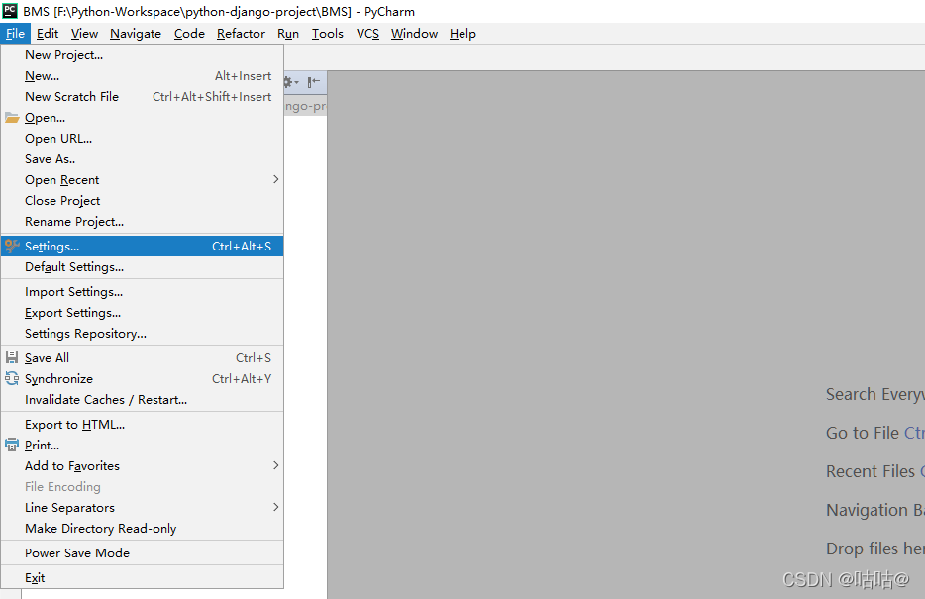The image size is (925, 599).
Task: Select Save As.. menu item
Action: [143, 159]
